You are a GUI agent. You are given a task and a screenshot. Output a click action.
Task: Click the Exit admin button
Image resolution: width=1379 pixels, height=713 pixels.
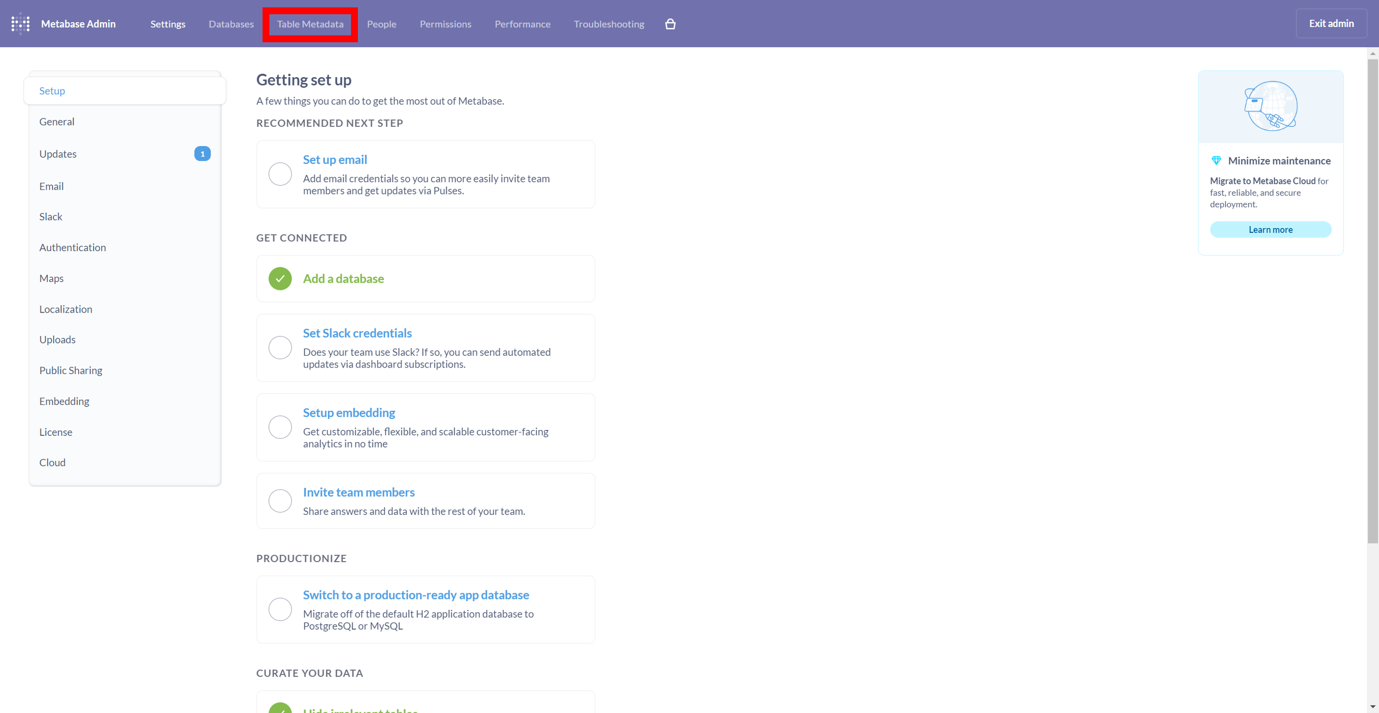pyautogui.click(x=1331, y=24)
